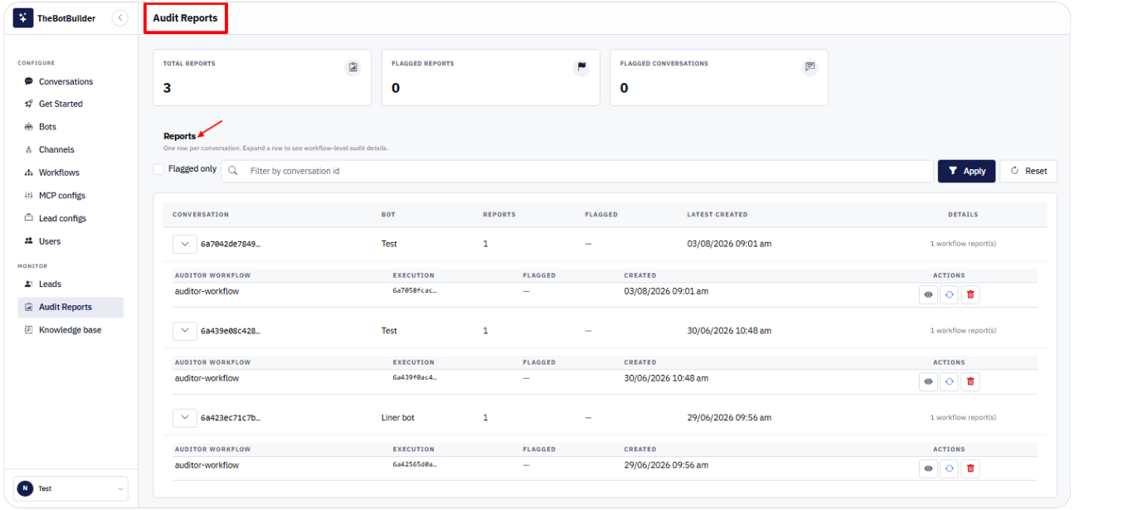Click the Workflows icon in sidebar
The height and width of the screenshot is (510, 1133).
[x=29, y=172]
